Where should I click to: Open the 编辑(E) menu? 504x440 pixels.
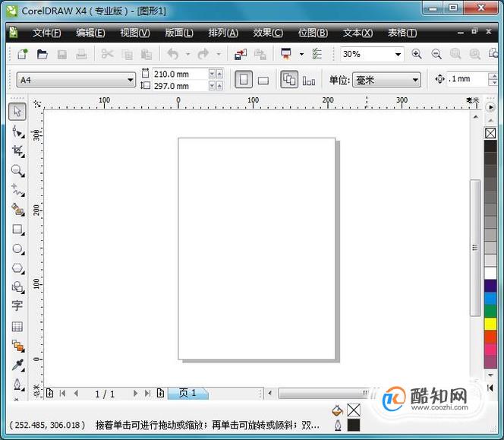[x=90, y=33]
